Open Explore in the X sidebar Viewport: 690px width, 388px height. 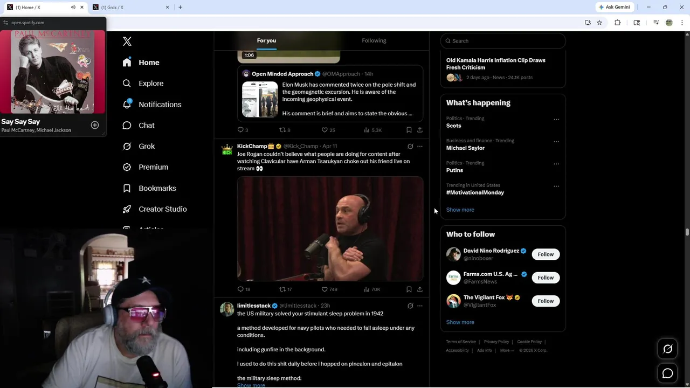(x=143, y=84)
